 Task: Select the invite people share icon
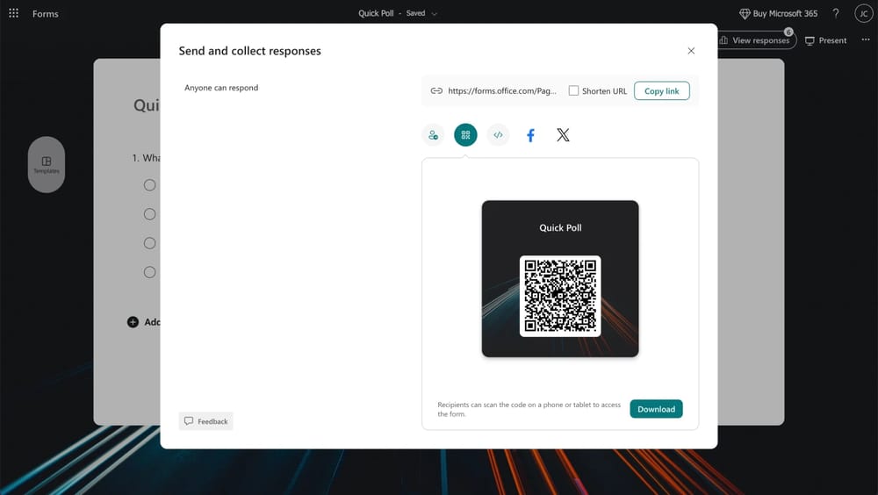433,135
